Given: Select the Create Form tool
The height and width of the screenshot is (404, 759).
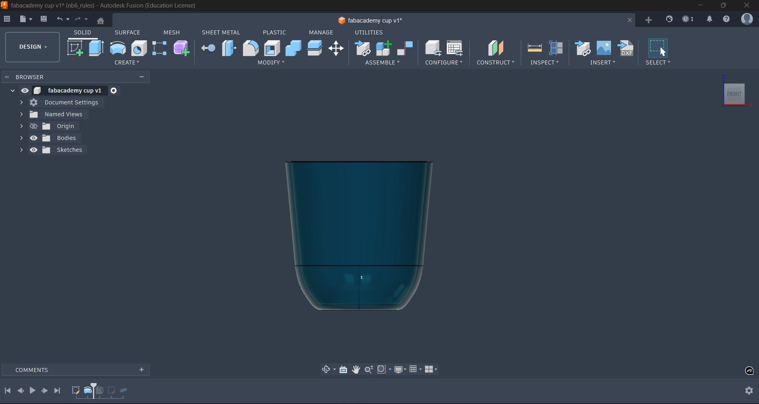Looking at the screenshot, I should (x=181, y=48).
